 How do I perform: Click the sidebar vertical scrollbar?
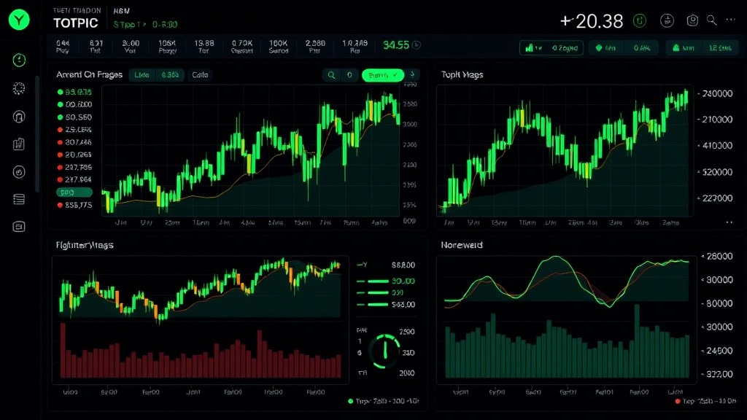37,133
